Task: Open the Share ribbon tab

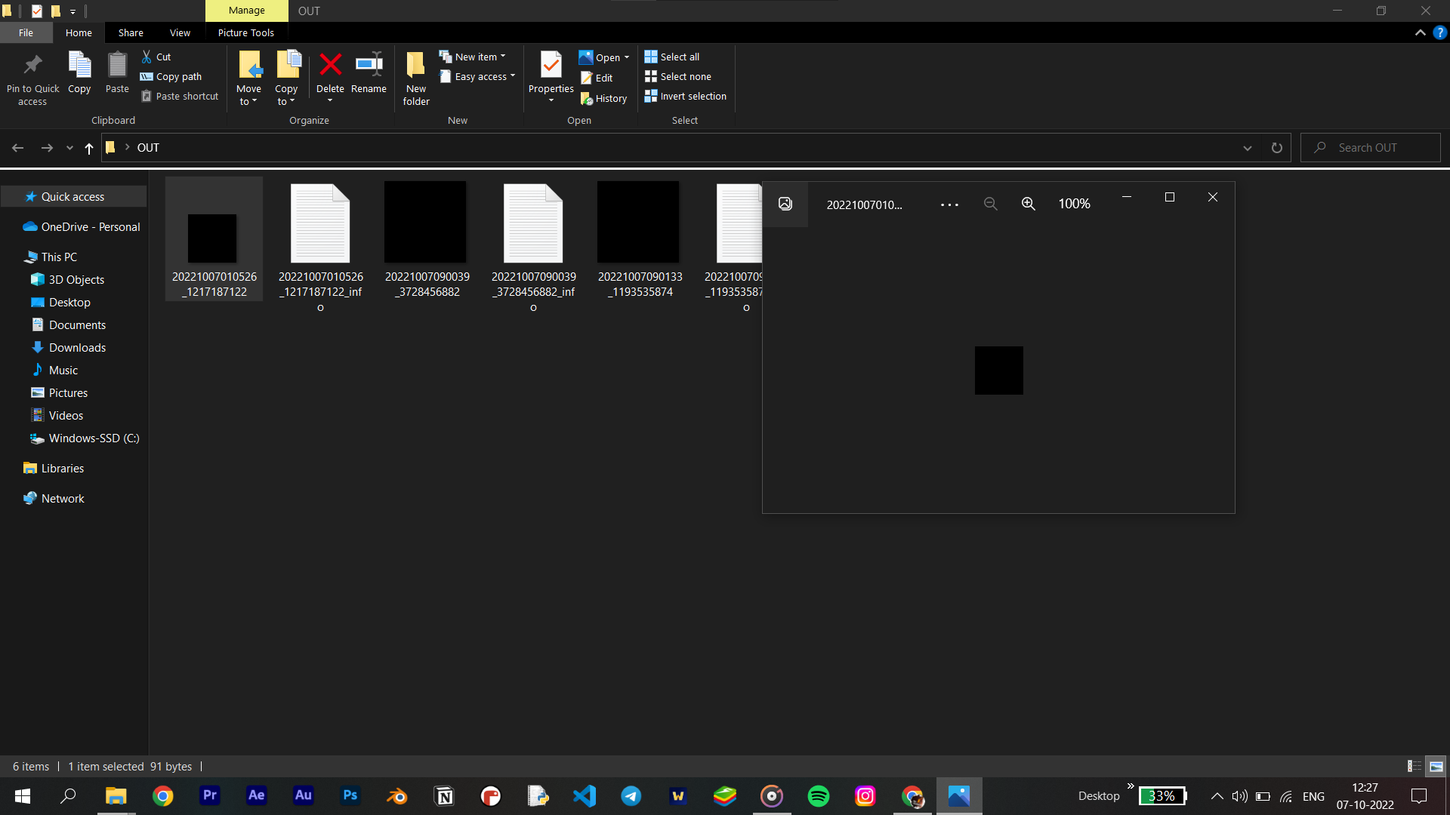Action: [x=131, y=32]
